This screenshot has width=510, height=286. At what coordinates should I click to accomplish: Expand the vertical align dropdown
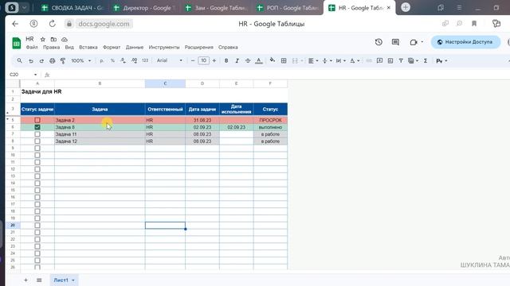click(331, 60)
